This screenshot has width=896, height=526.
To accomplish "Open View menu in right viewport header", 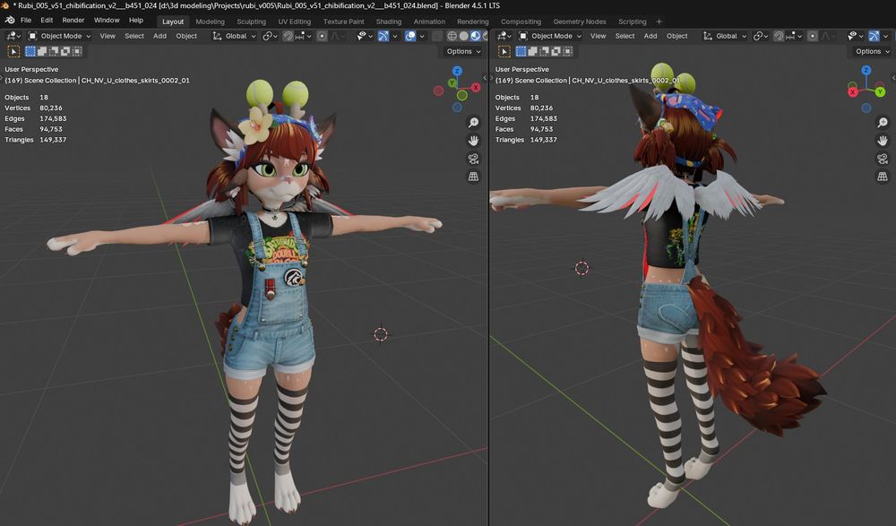I will [599, 36].
